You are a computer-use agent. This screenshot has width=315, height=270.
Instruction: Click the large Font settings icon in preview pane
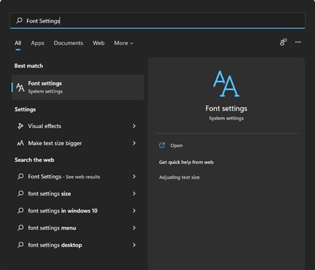pyautogui.click(x=226, y=84)
